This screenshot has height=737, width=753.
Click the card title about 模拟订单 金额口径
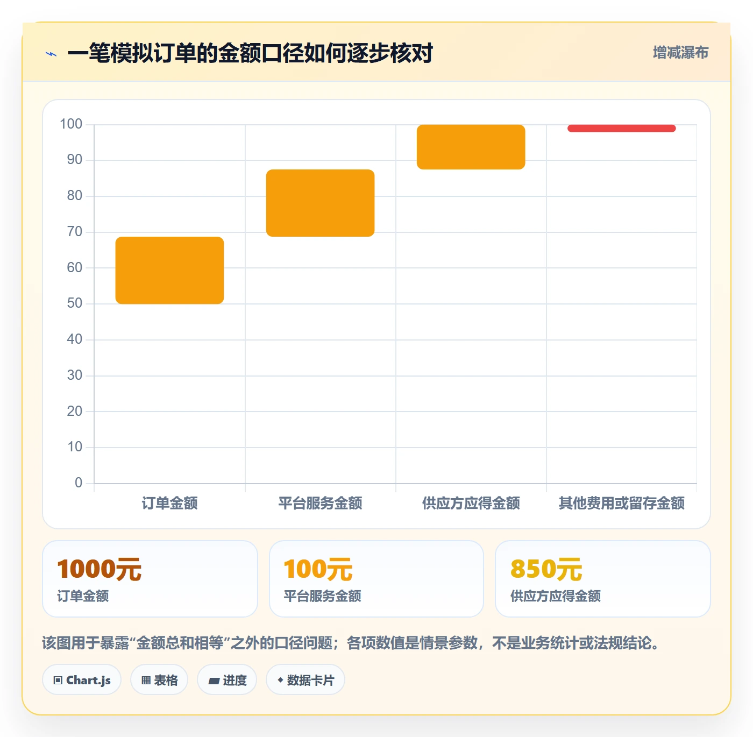(250, 53)
